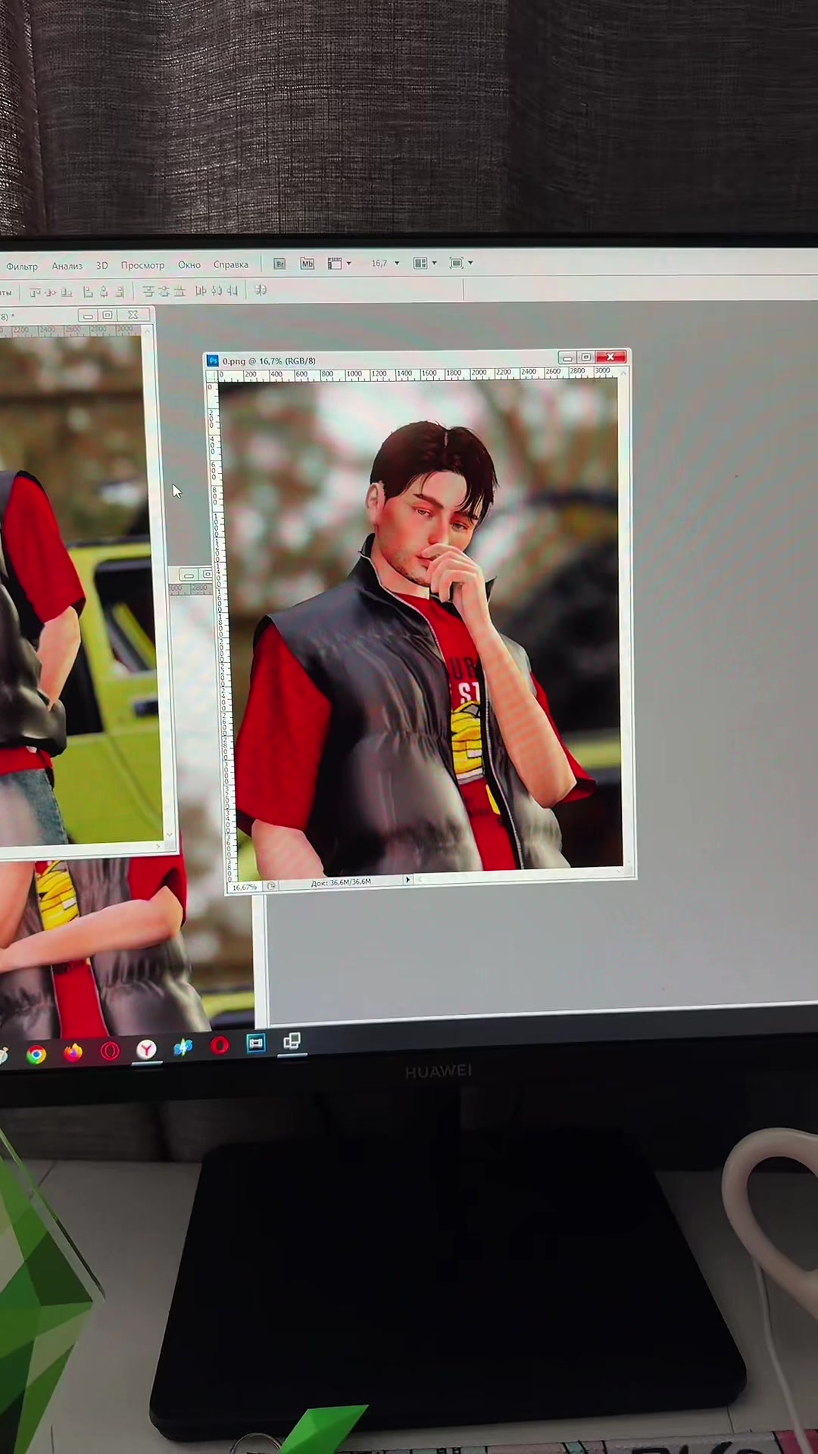818x1454 pixels.
Task: Open the view extras icon dropdown
Action: click(339, 264)
